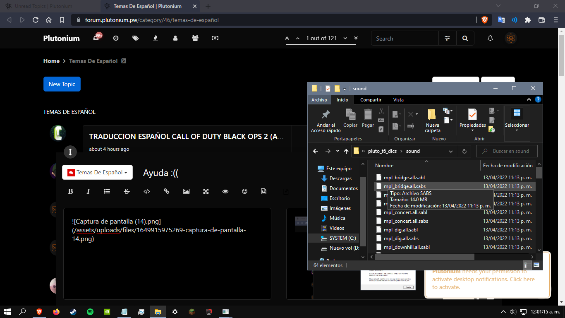Open Recent topics clock icon
Screen dimensions: 565x318
(x=116, y=38)
